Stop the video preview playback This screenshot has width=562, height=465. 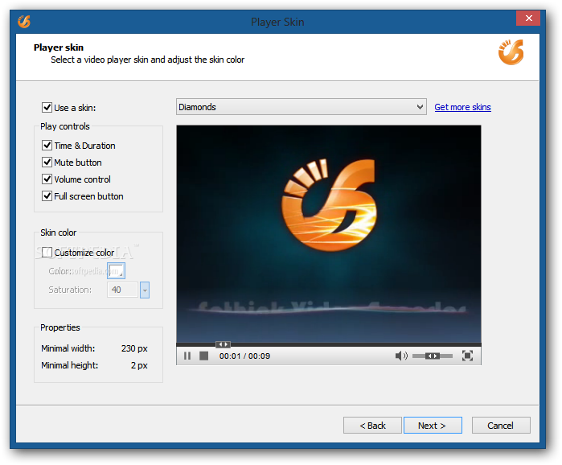pos(203,356)
